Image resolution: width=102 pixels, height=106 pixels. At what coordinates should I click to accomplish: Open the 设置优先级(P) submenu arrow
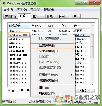coord(72,75)
